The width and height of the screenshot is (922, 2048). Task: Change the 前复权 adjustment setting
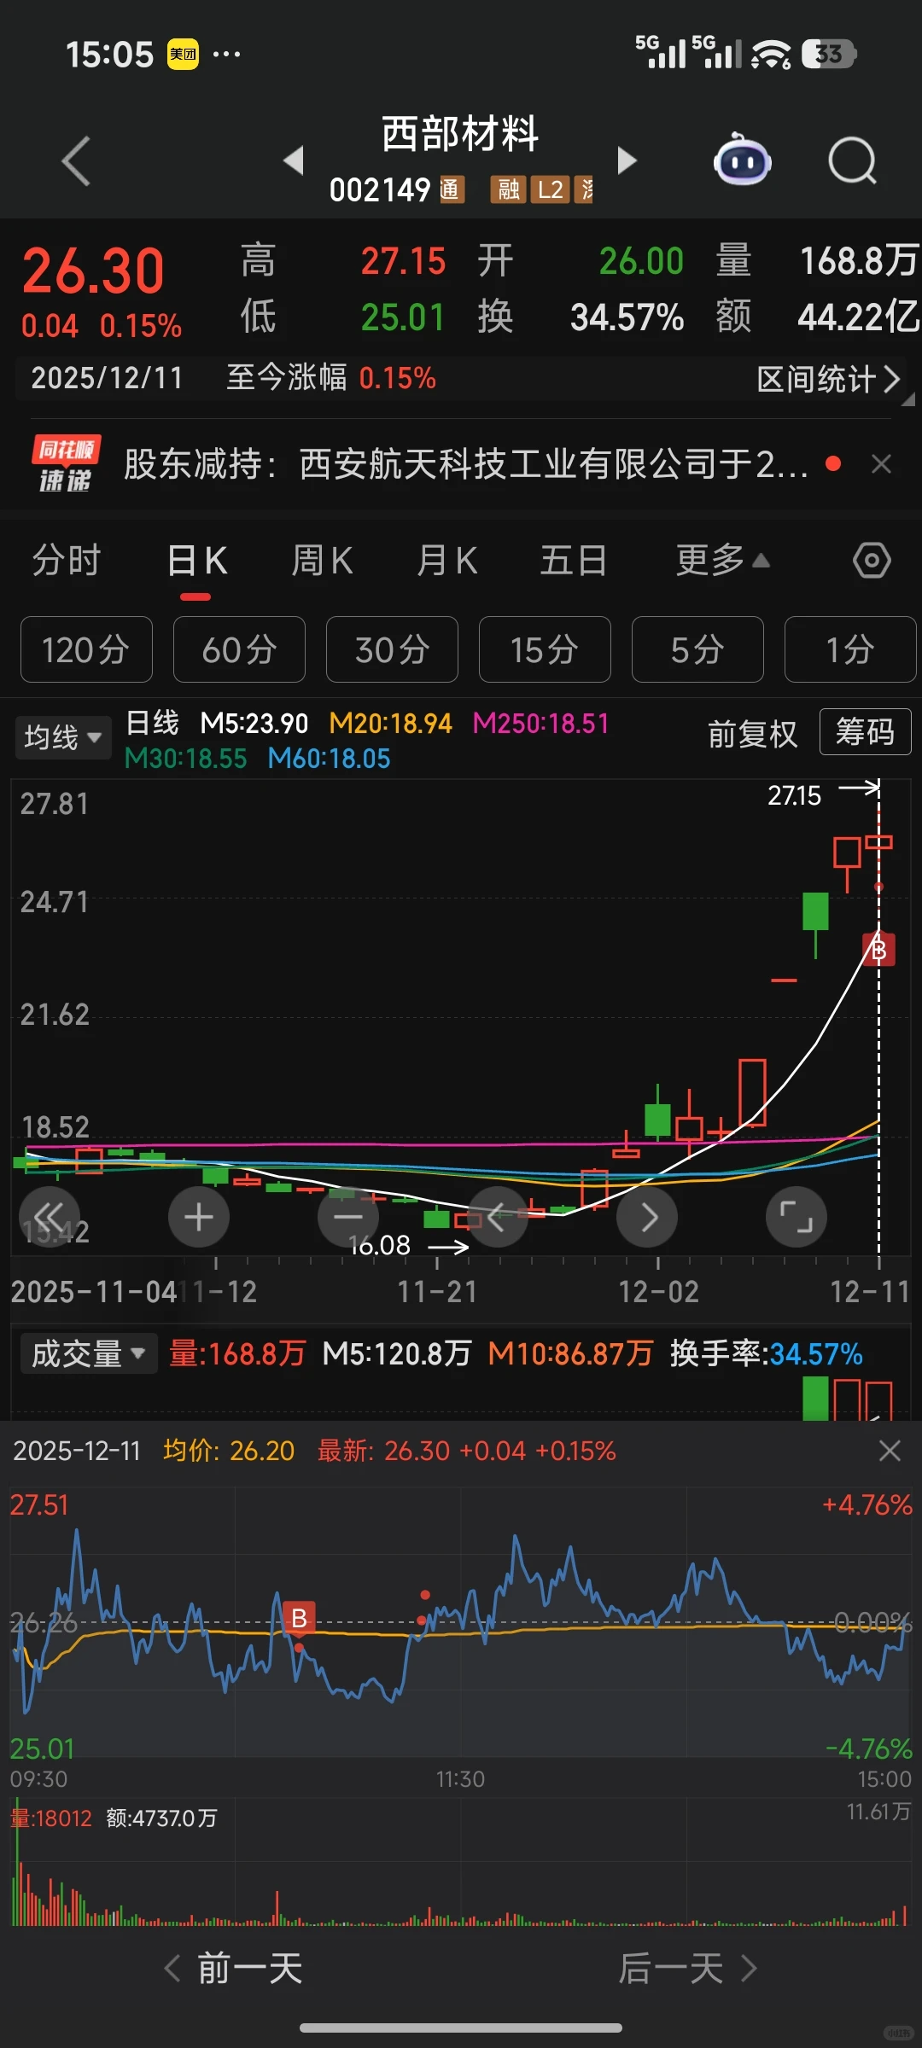(x=752, y=734)
